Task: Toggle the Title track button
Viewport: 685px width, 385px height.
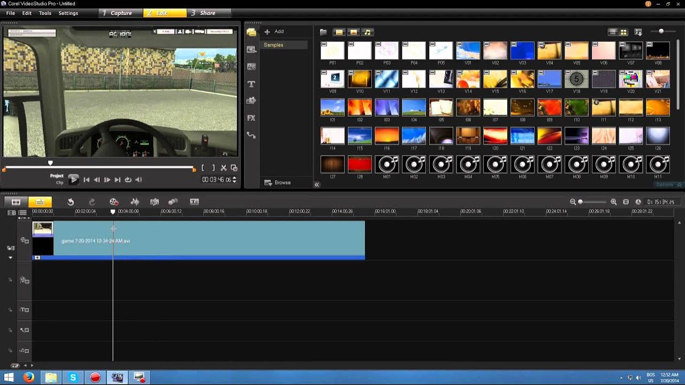Action: [x=25, y=310]
